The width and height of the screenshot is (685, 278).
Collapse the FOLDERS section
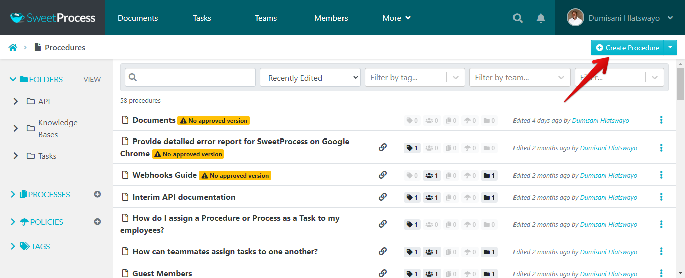tap(13, 79)
